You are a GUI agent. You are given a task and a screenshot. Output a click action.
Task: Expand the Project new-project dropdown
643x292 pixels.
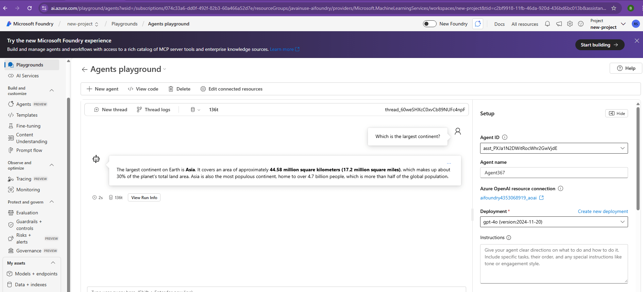point(608,24)
